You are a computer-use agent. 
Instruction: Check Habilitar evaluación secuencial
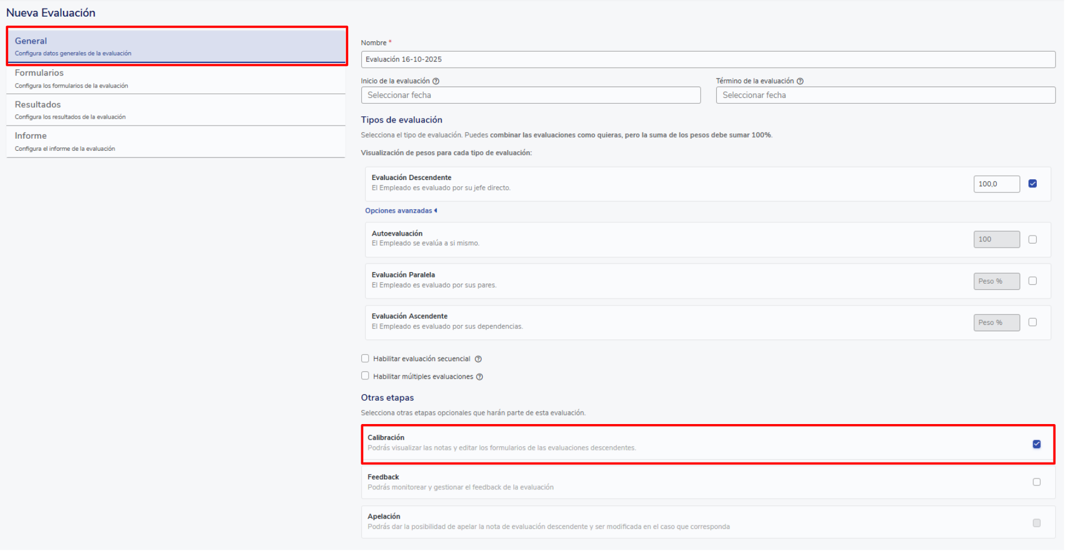(365, 359)
